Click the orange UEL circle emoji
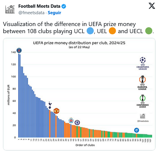This screenshot has width=160, height=153. pyautogui.click(x=112, y=31)
